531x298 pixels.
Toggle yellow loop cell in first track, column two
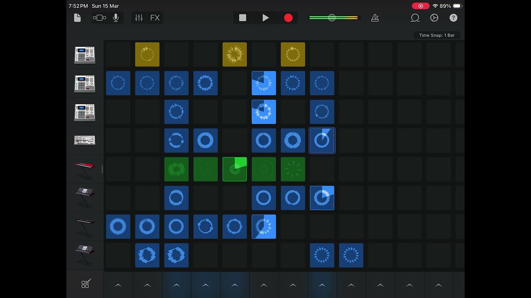pyautogui.click(x=147, y=54)
